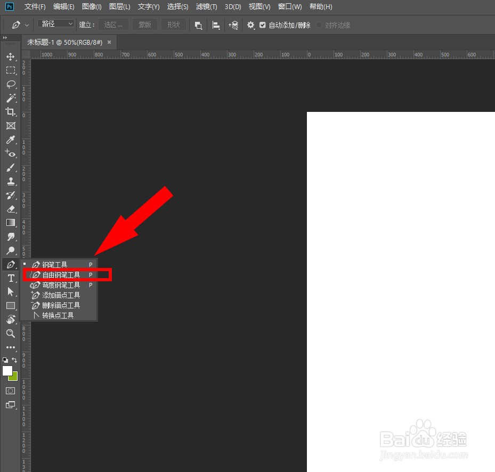Open the 帮助(H) menu
The height and width of the screenshot is (472, 495).
coord(321,6)
